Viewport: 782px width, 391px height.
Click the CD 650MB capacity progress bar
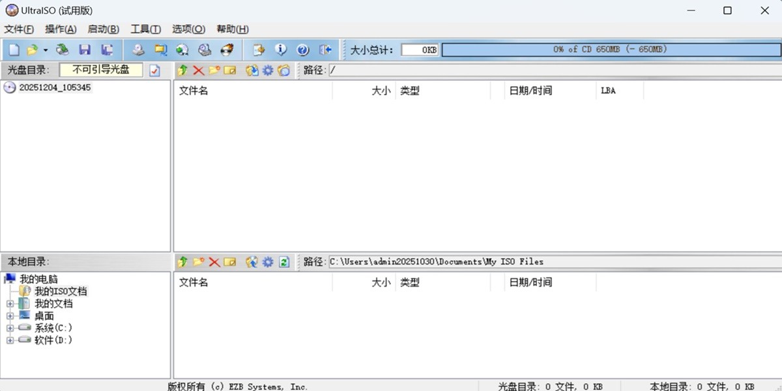610,50
